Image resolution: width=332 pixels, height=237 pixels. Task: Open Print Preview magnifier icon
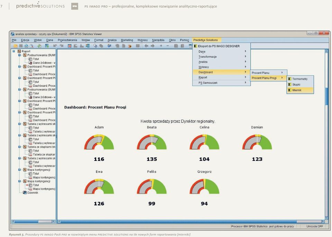[x=32, y=46]
